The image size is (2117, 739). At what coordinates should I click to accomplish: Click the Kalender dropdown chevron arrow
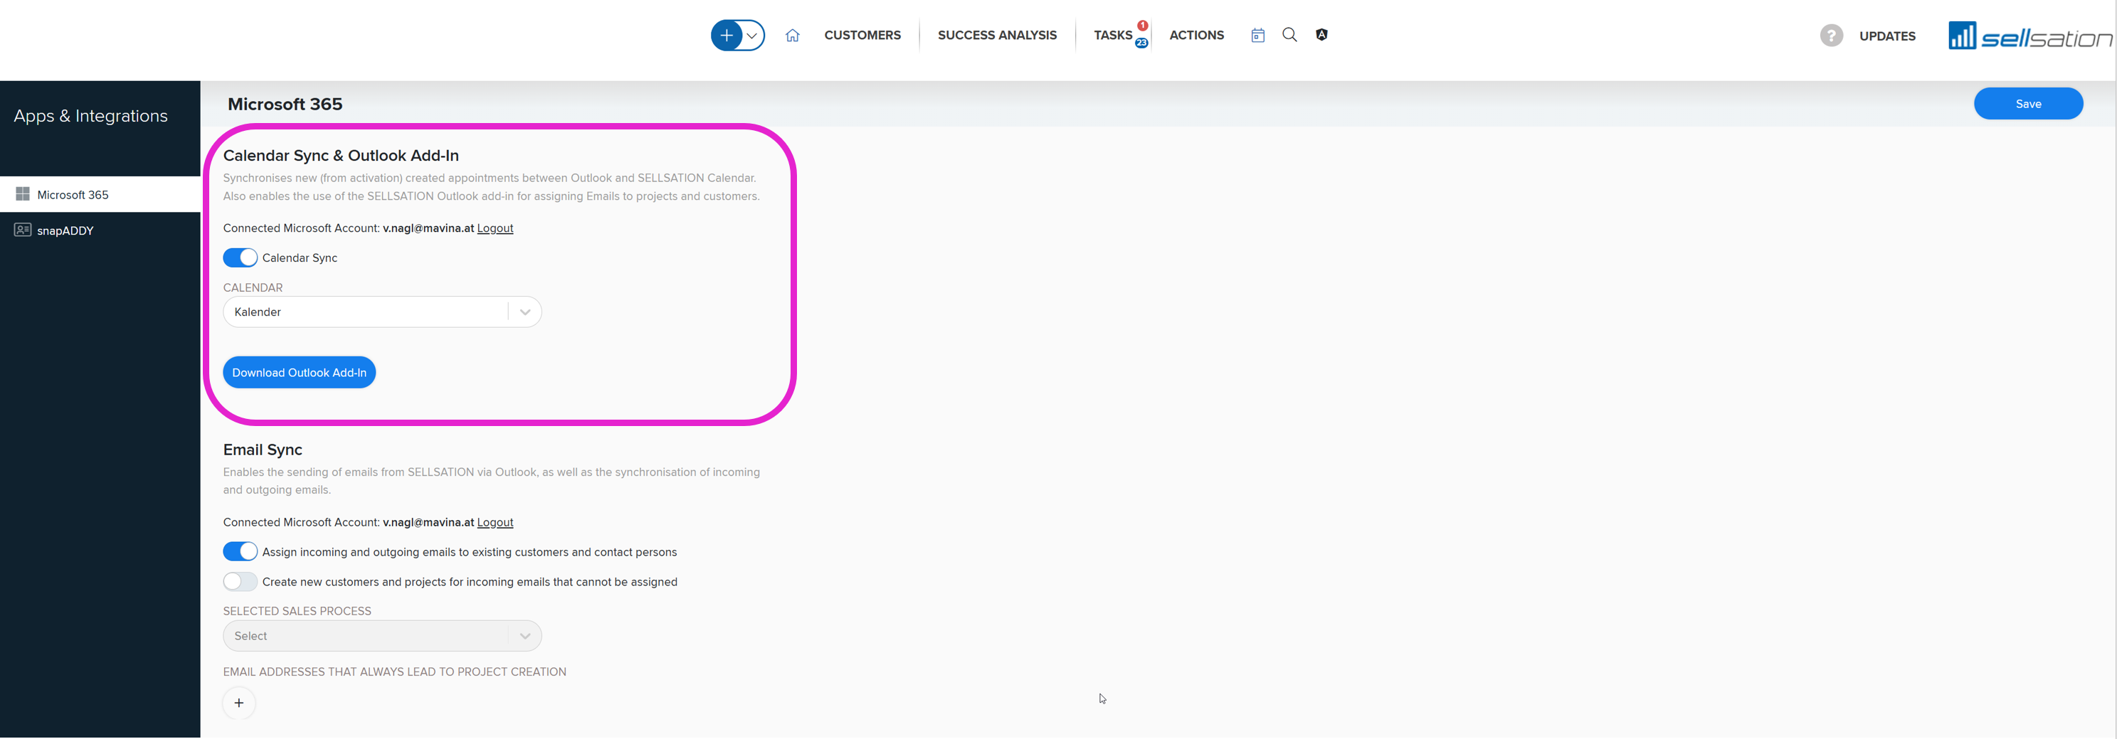click(524, 312)
